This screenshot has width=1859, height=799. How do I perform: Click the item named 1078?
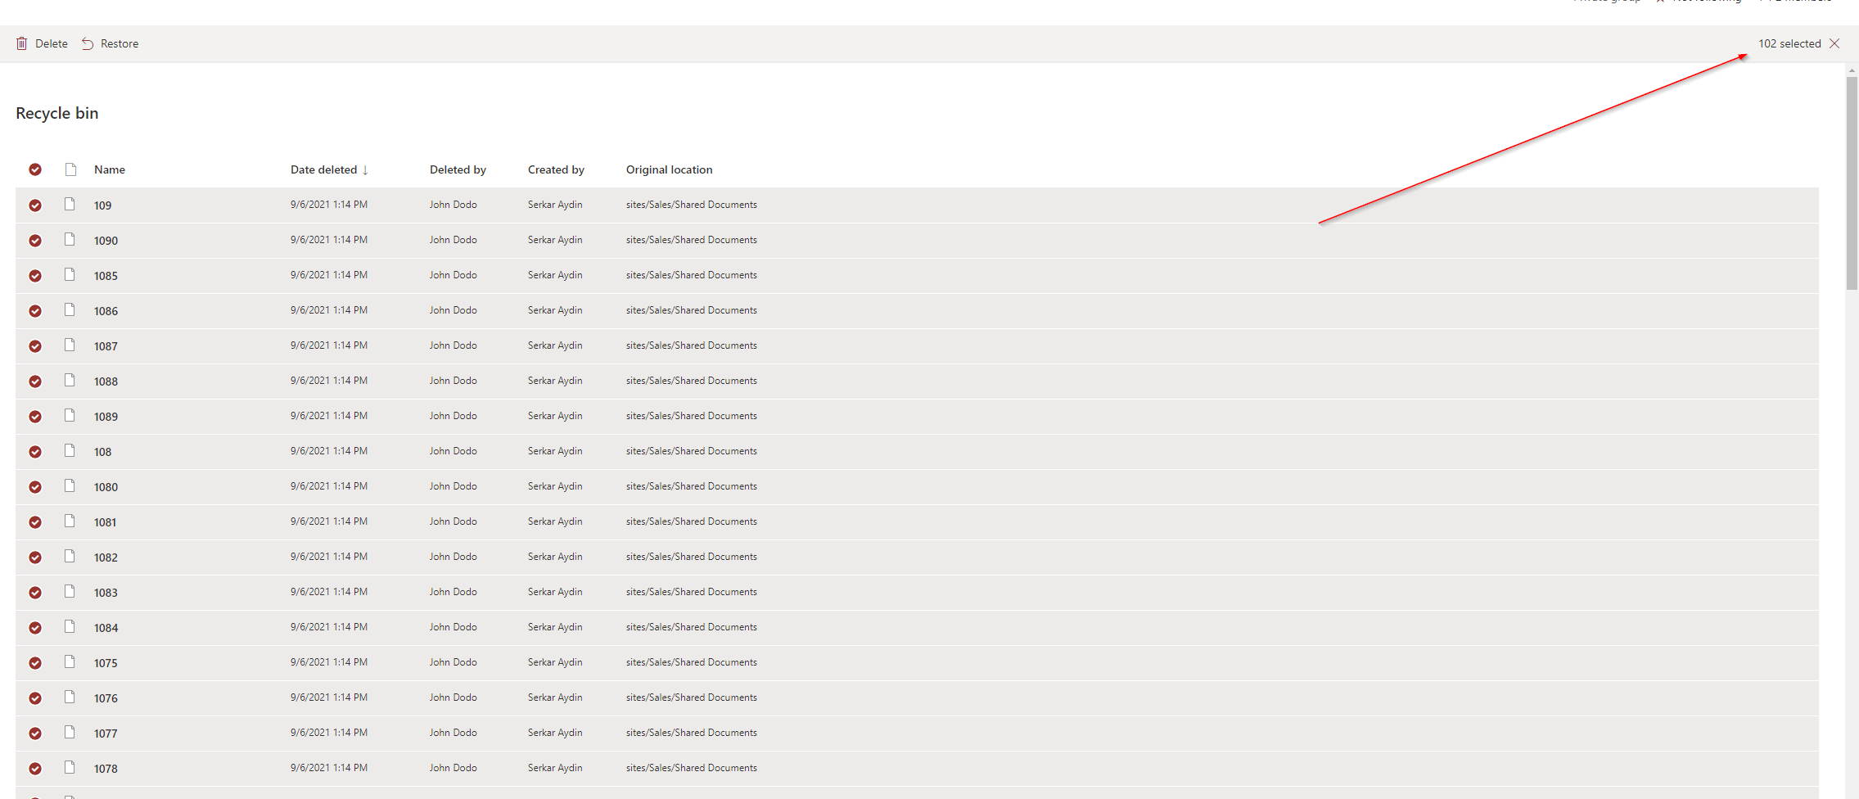click(x=106, y=769)
